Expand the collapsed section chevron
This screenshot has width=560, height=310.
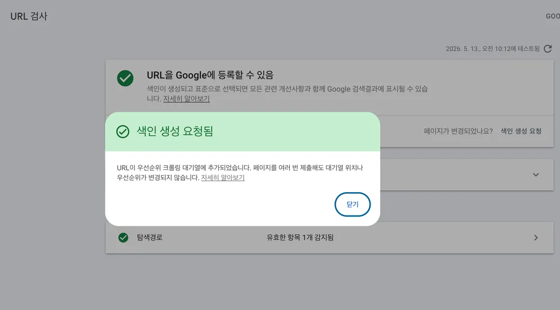536,175
